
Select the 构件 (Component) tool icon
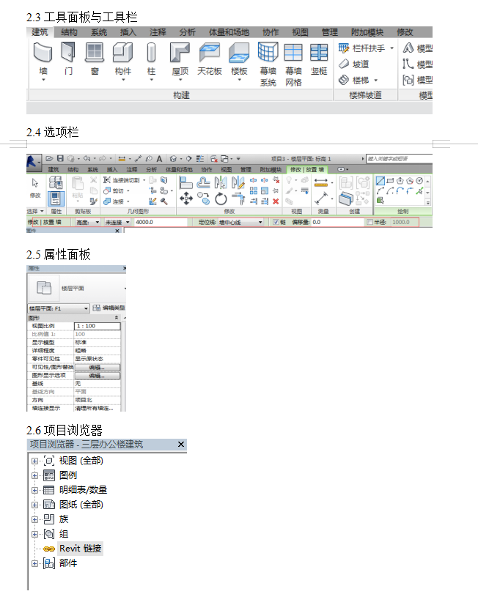coord(123,52)
